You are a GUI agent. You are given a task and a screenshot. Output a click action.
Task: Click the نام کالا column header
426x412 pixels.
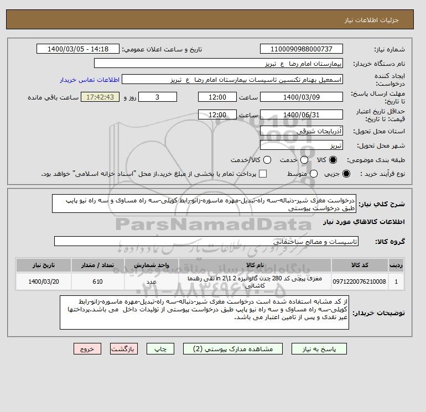click(255, 265)
